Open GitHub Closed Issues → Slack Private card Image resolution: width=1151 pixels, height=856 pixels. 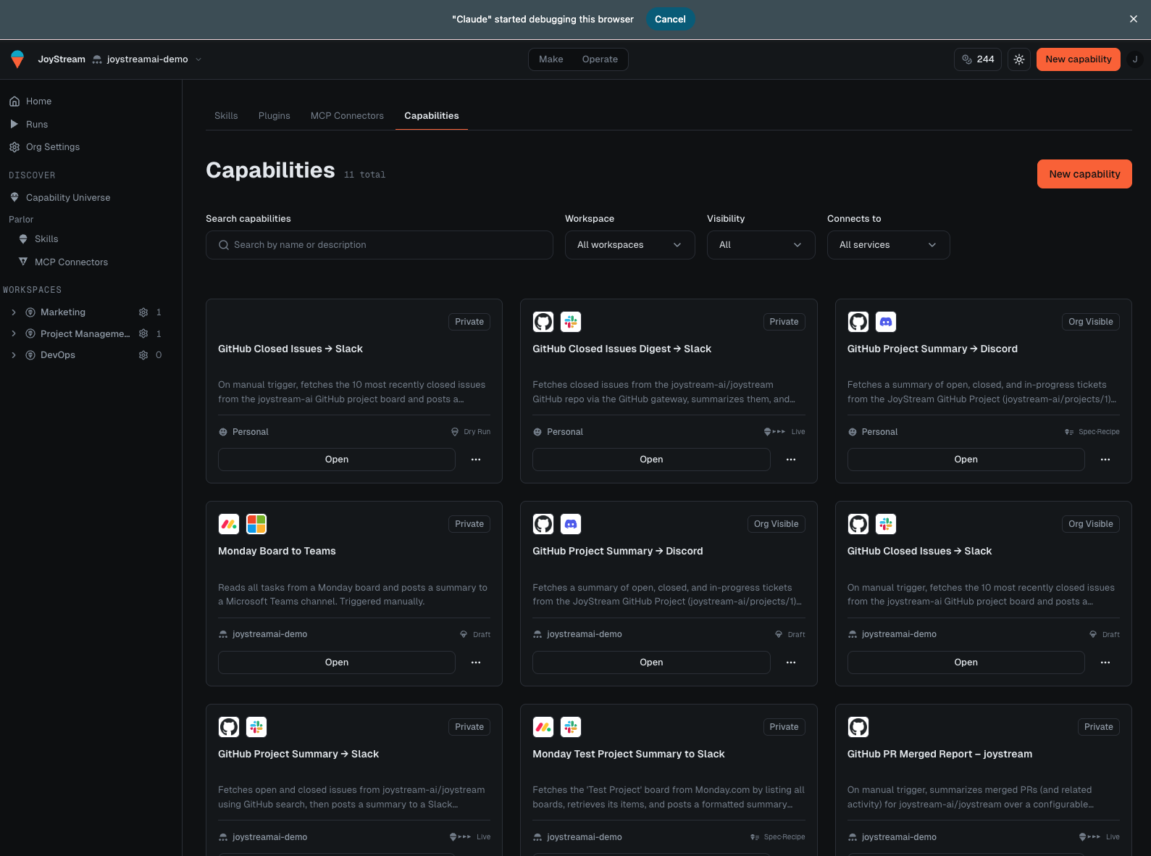(x=337, y=460)
